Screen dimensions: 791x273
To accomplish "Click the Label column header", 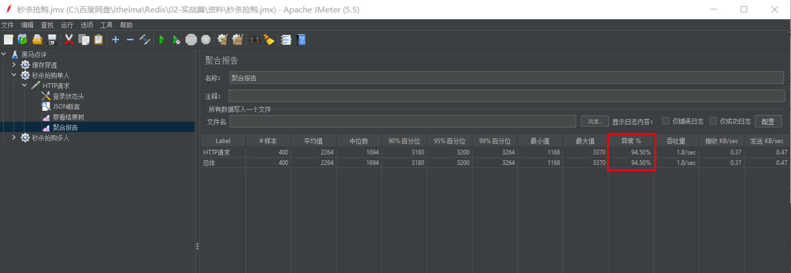I will point(223,141).
